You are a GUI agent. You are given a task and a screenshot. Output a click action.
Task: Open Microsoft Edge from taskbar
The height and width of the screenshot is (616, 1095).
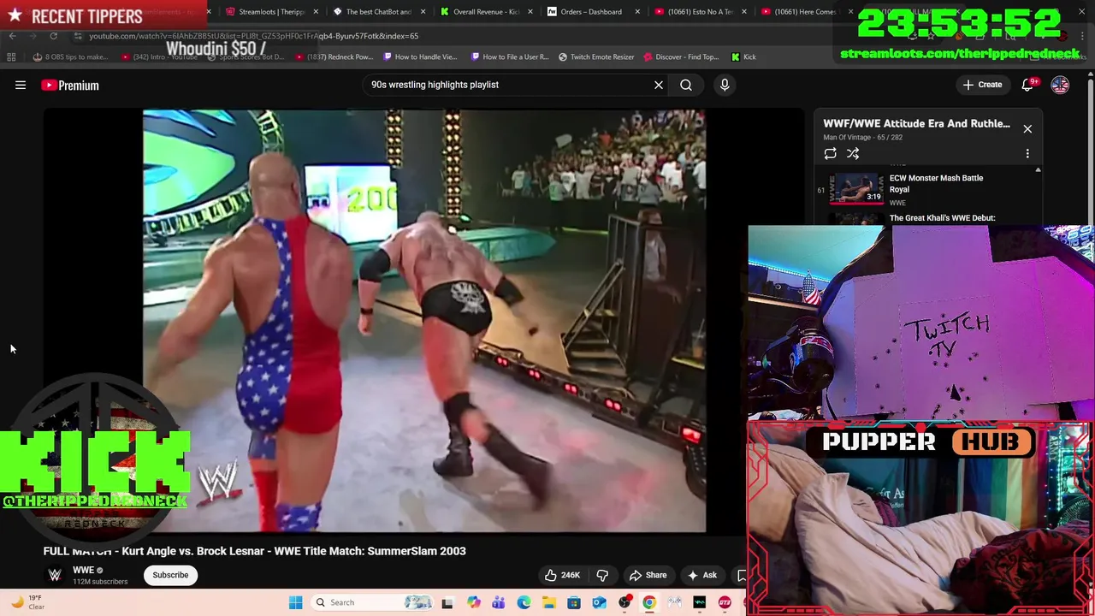click(x=524, y=602)
